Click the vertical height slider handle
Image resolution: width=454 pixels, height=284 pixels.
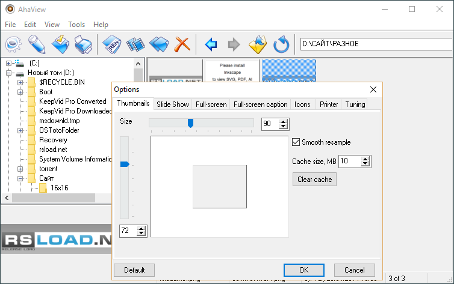point(125,165)
